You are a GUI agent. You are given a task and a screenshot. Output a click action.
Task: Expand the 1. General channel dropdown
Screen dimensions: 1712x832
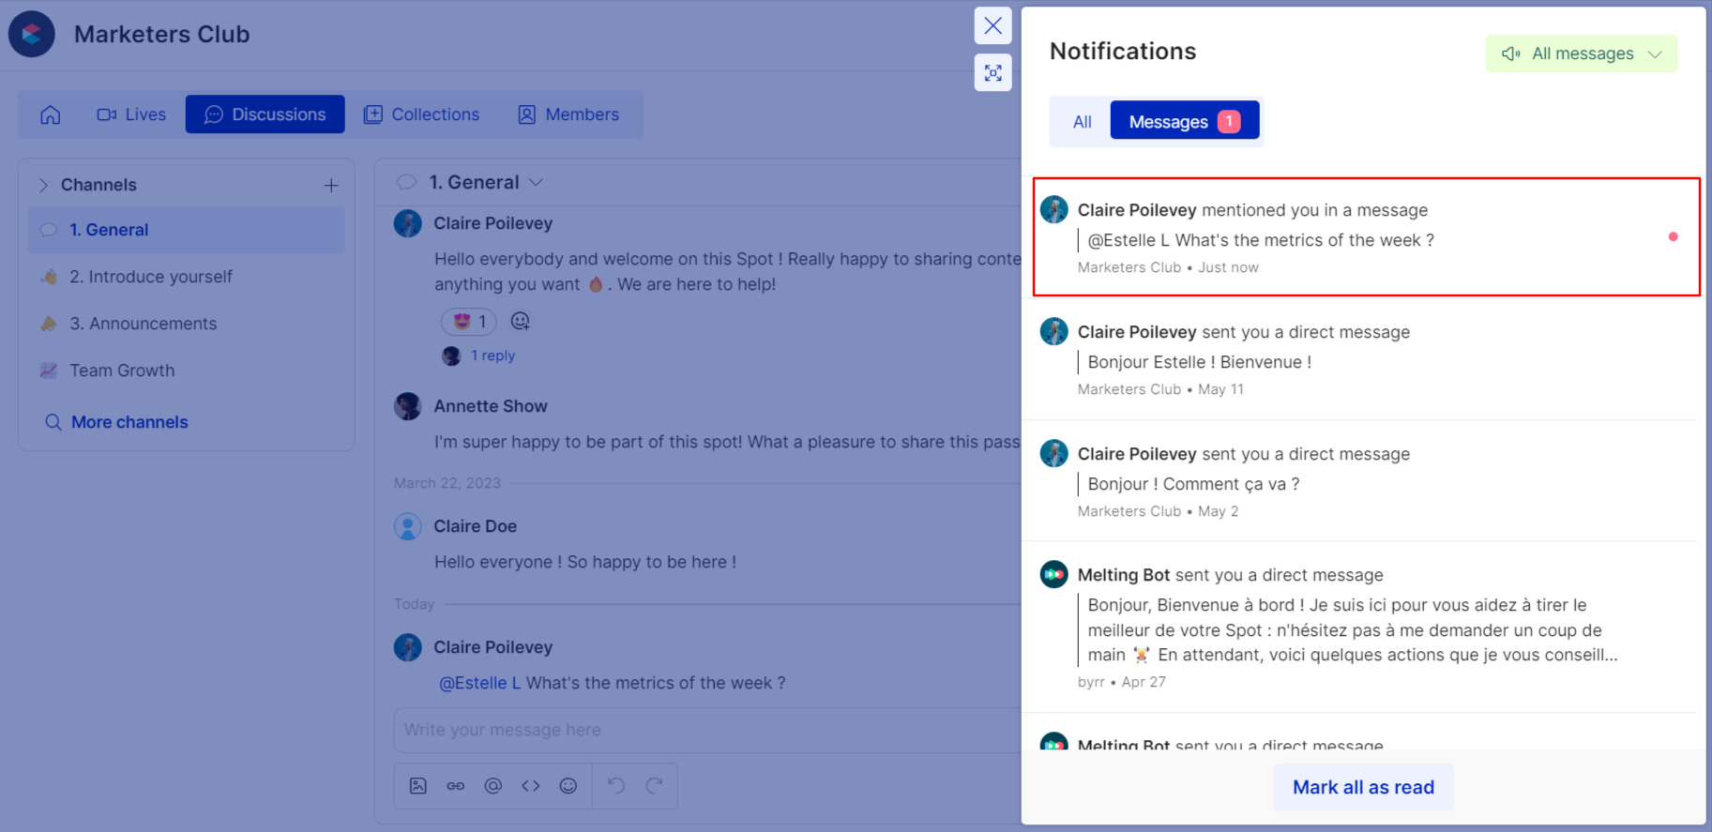tap(536, 183)
